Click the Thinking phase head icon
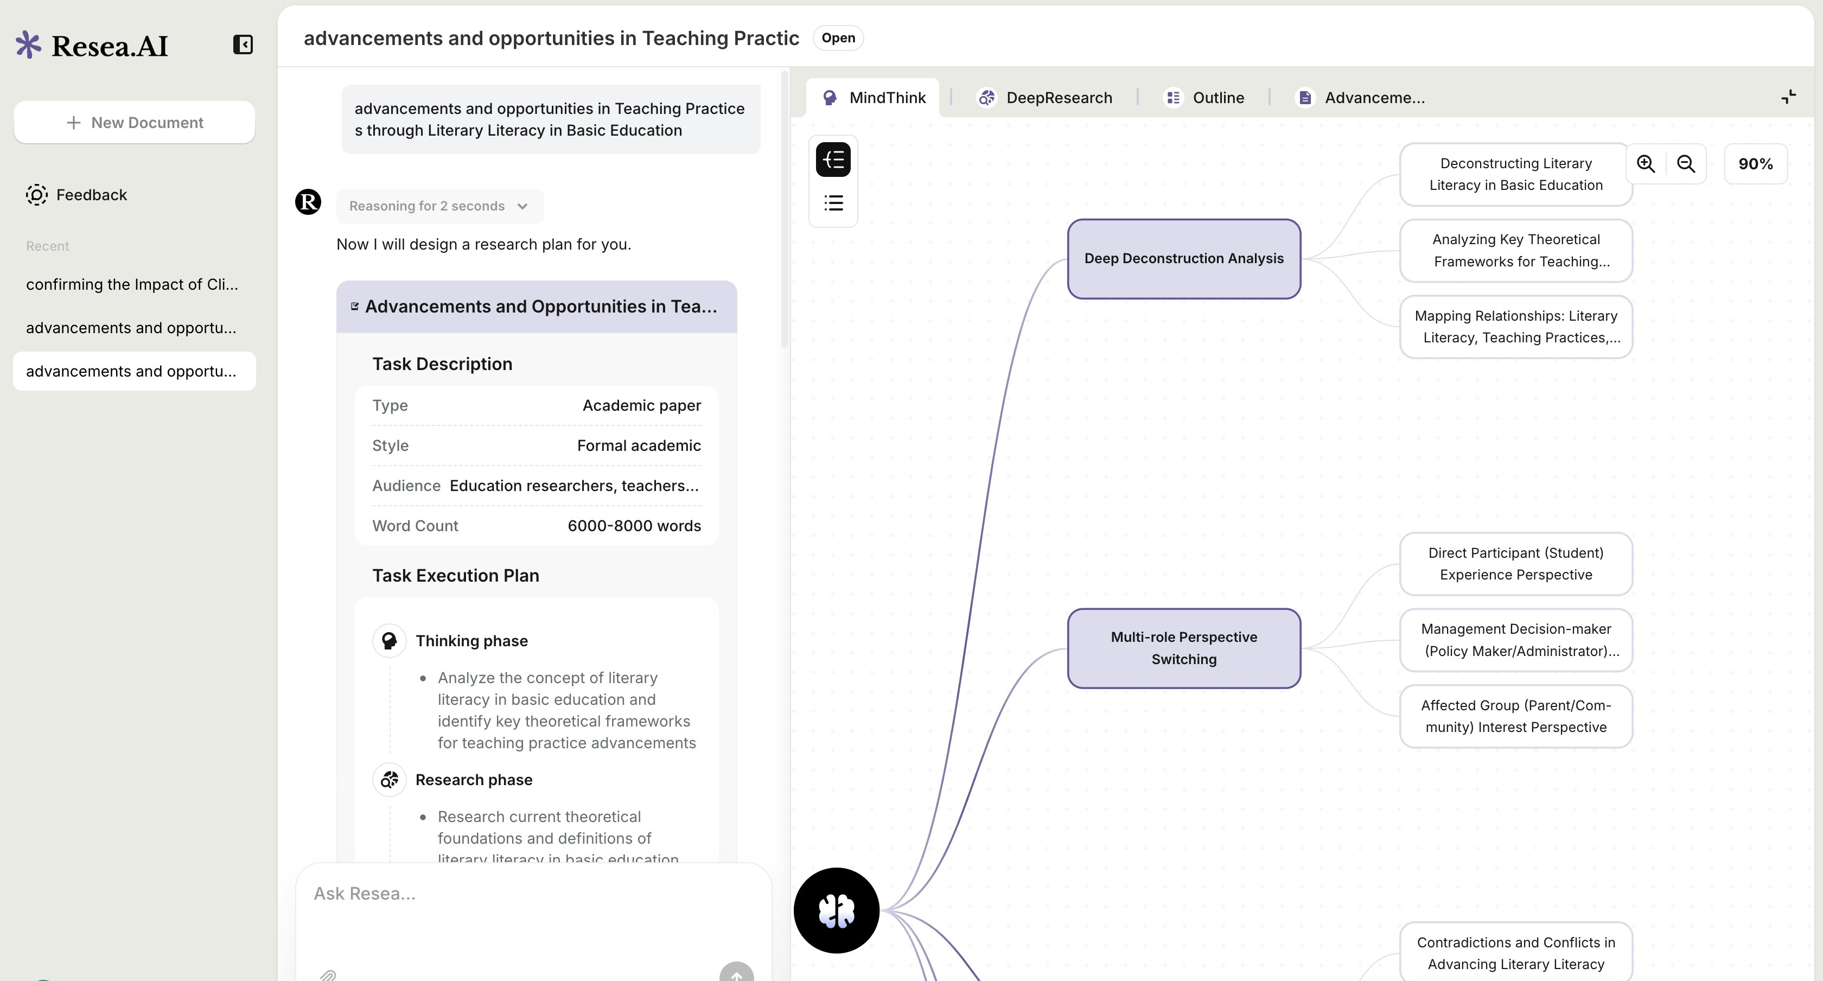 pyautogui.click(x=389, y=641)
